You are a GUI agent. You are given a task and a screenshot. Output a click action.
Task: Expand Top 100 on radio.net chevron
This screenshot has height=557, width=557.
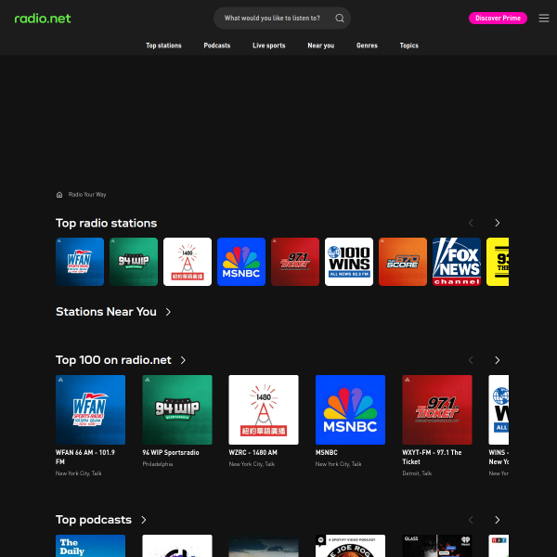(x=183, y=360)
